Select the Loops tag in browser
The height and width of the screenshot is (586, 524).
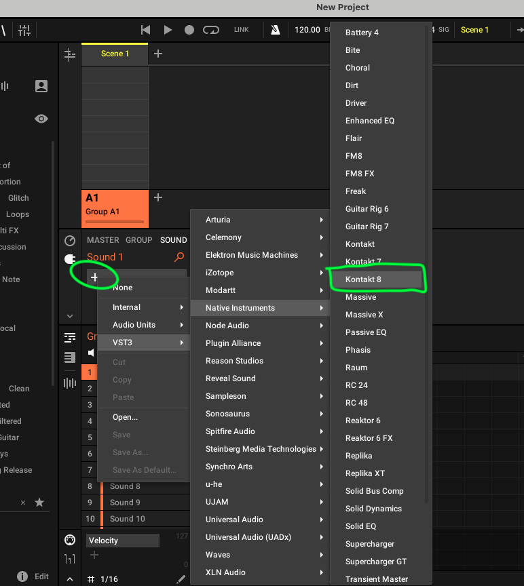coord(18,214)
